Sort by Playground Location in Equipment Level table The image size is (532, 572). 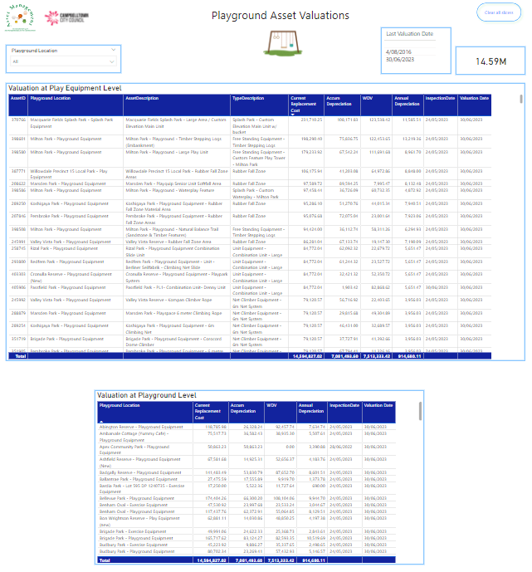tap(51, 98)
